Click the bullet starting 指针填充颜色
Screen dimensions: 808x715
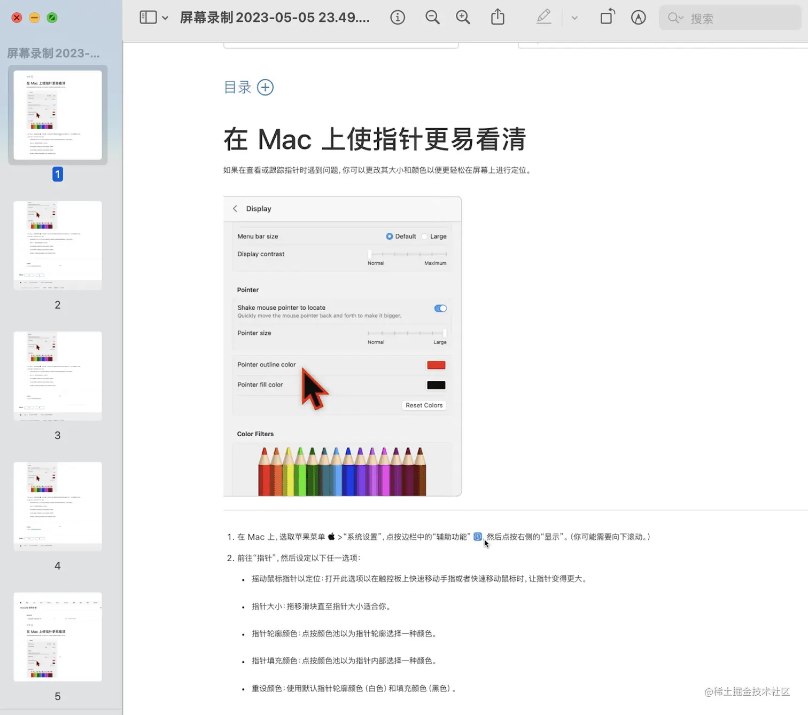[x=345, y=661]
